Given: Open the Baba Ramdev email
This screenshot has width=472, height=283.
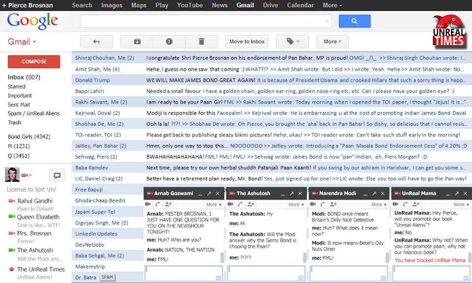Looking at the screenshot, I should 271,168.
